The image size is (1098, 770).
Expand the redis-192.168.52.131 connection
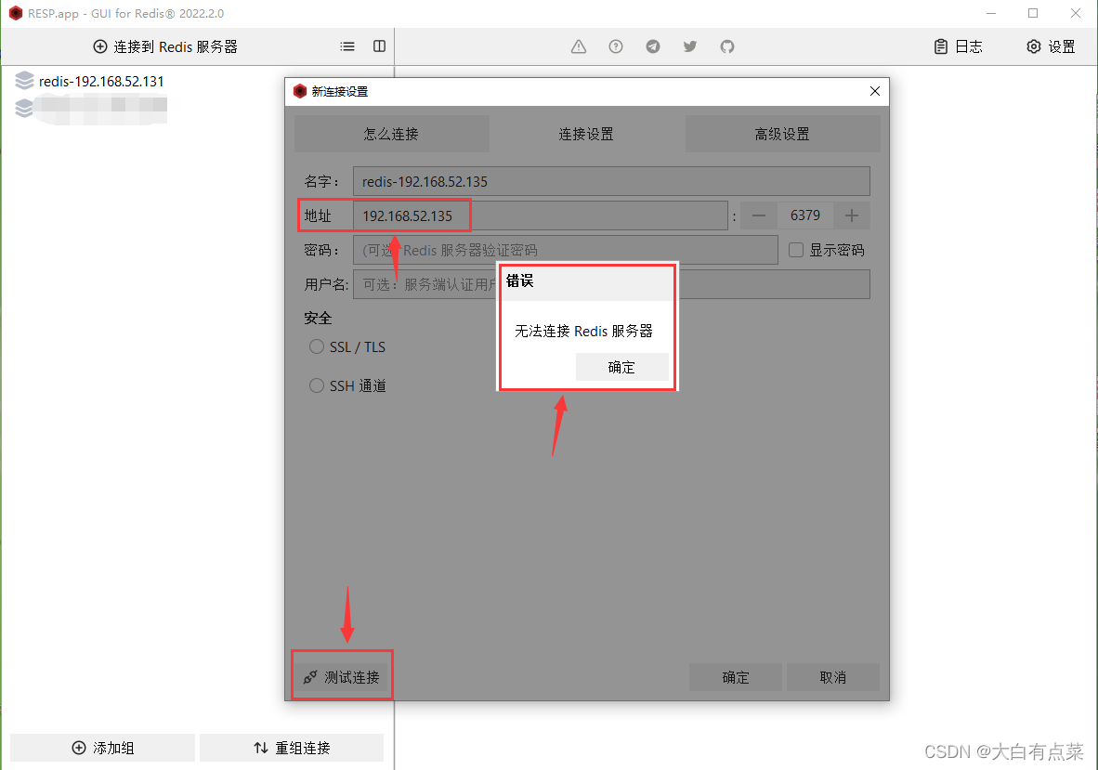101,81
